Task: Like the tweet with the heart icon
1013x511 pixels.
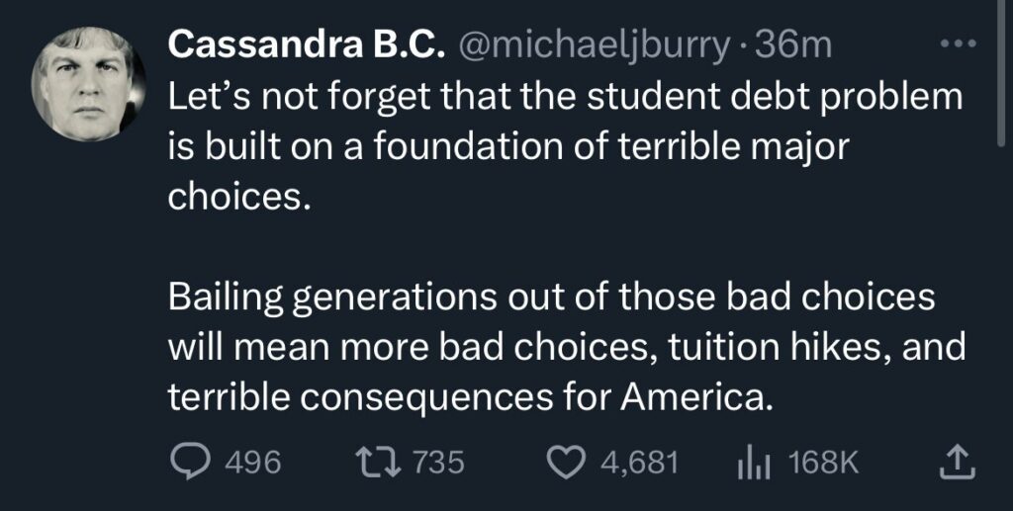Action: 568,461
